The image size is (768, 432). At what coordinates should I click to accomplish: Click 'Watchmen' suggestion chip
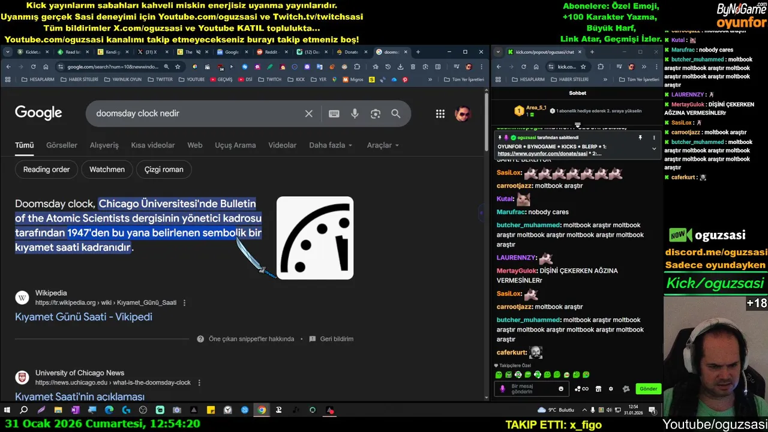pos(107,169)
